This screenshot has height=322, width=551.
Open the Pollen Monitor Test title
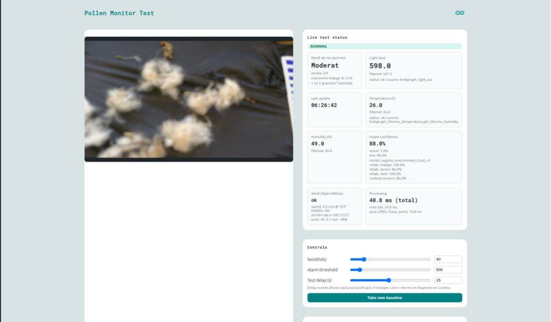point(119,13)
